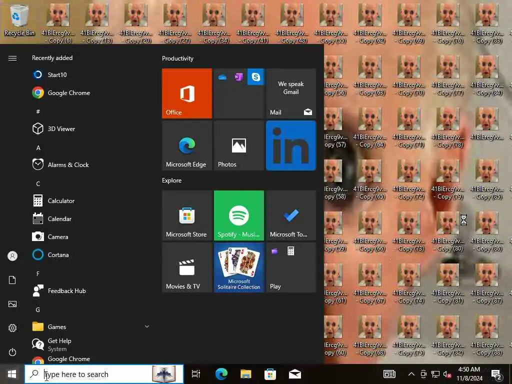Expand the Games folder chevron
512x384 pixels.
pos(147,326)
